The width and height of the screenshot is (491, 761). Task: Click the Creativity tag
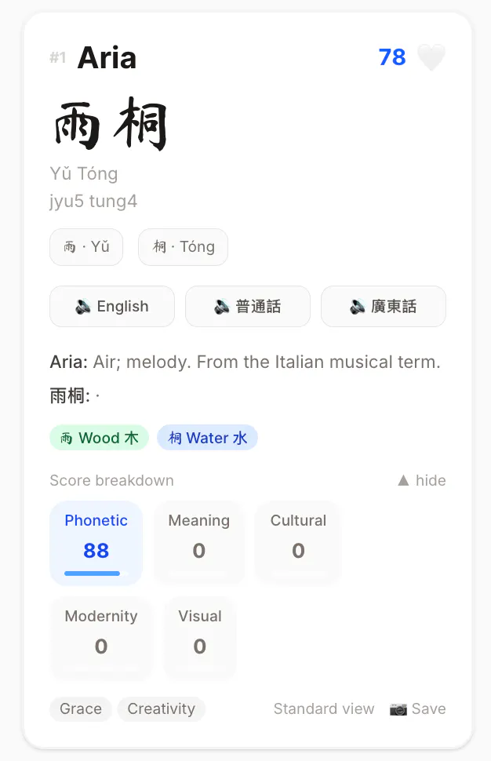point(161,709)
